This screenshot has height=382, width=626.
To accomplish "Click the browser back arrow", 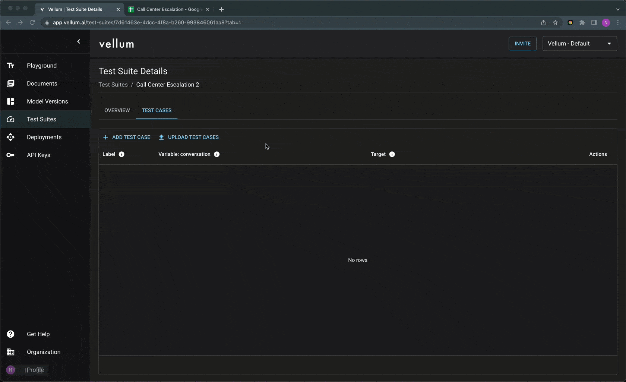I will coord(8,22).
